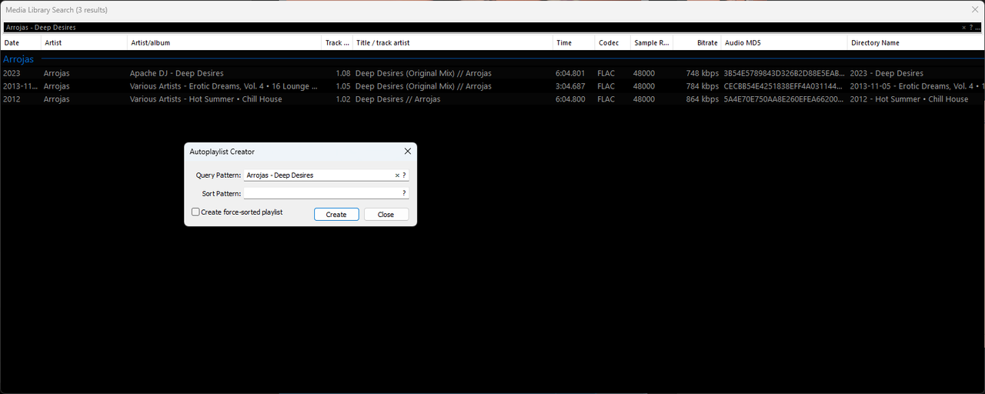Close the Media Library Search window

pos(975,9)
